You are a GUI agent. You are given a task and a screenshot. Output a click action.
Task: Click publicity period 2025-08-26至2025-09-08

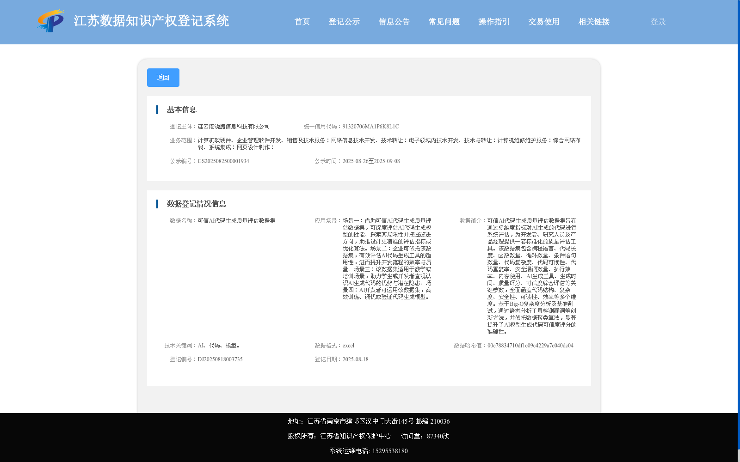click(371, 161)
